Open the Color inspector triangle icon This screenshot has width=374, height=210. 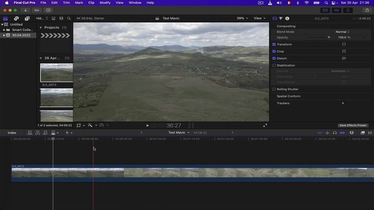280,18
